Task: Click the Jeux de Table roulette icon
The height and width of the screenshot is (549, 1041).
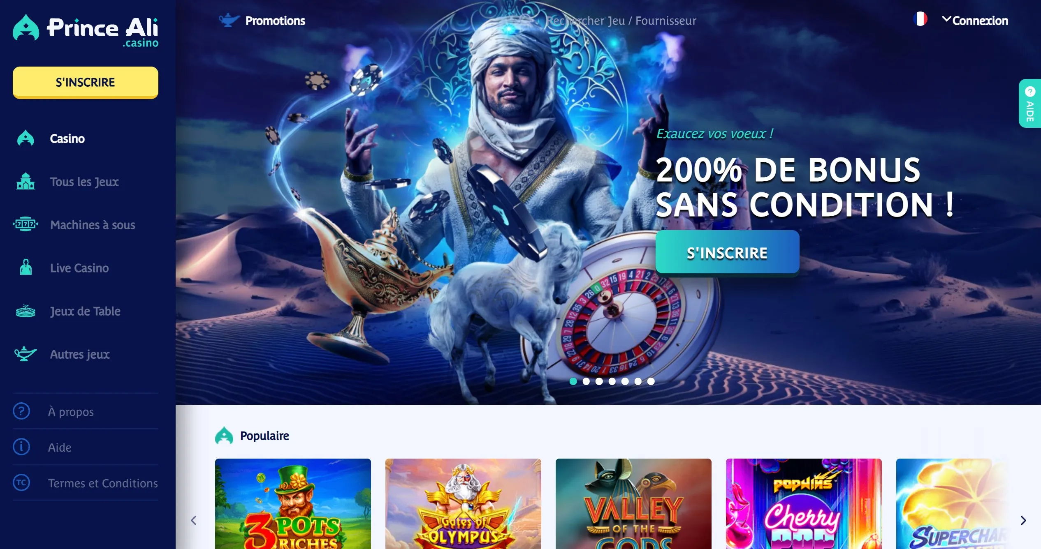Action: [26, 311]
